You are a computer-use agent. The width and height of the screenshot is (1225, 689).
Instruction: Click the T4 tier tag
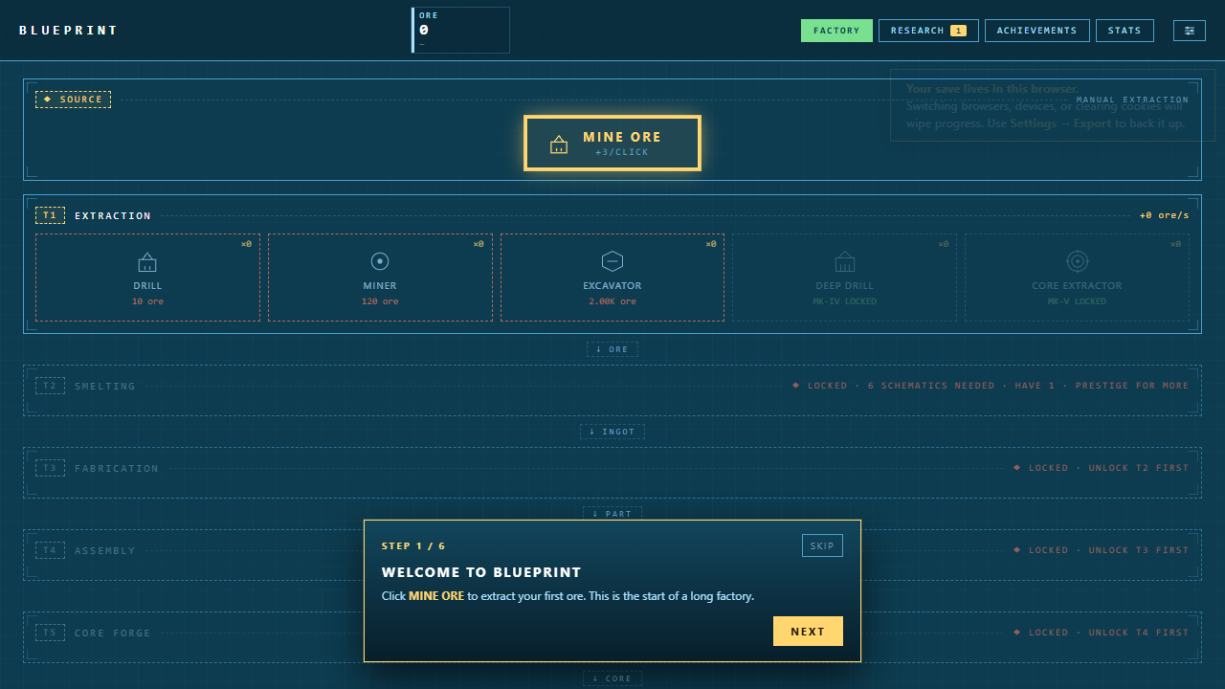tap(50, 550)
